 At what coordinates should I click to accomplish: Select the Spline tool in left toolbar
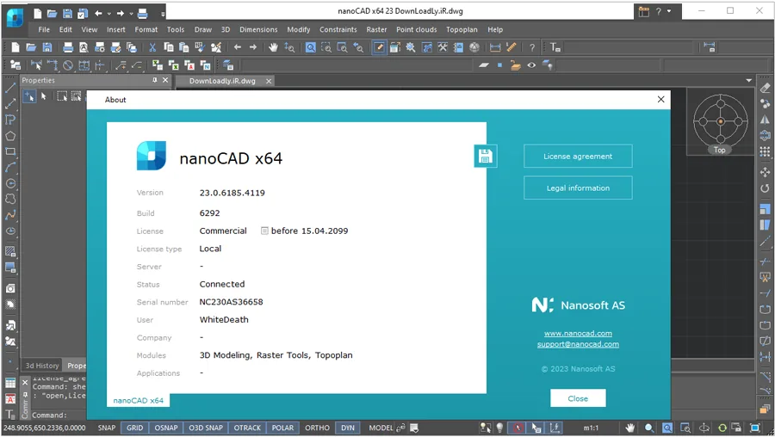[x=9, y=215]
